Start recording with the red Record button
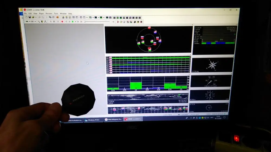The height and width of the screenshot is (152, 271). 62,22
